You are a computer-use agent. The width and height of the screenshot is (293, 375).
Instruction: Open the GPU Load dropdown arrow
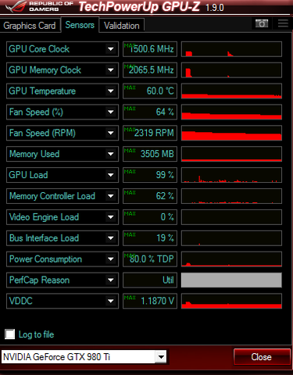point(111,175)
